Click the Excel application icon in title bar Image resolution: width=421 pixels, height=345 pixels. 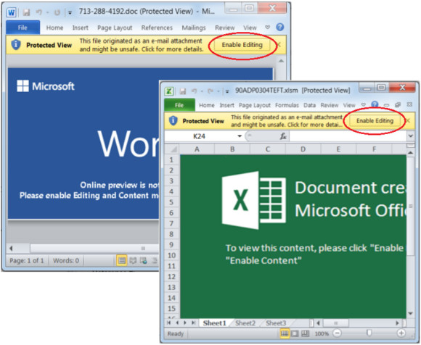(x=169, y=91)
